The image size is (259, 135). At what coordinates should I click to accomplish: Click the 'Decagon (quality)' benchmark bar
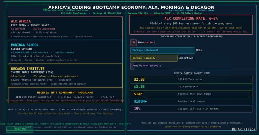(x=154, y=58)
